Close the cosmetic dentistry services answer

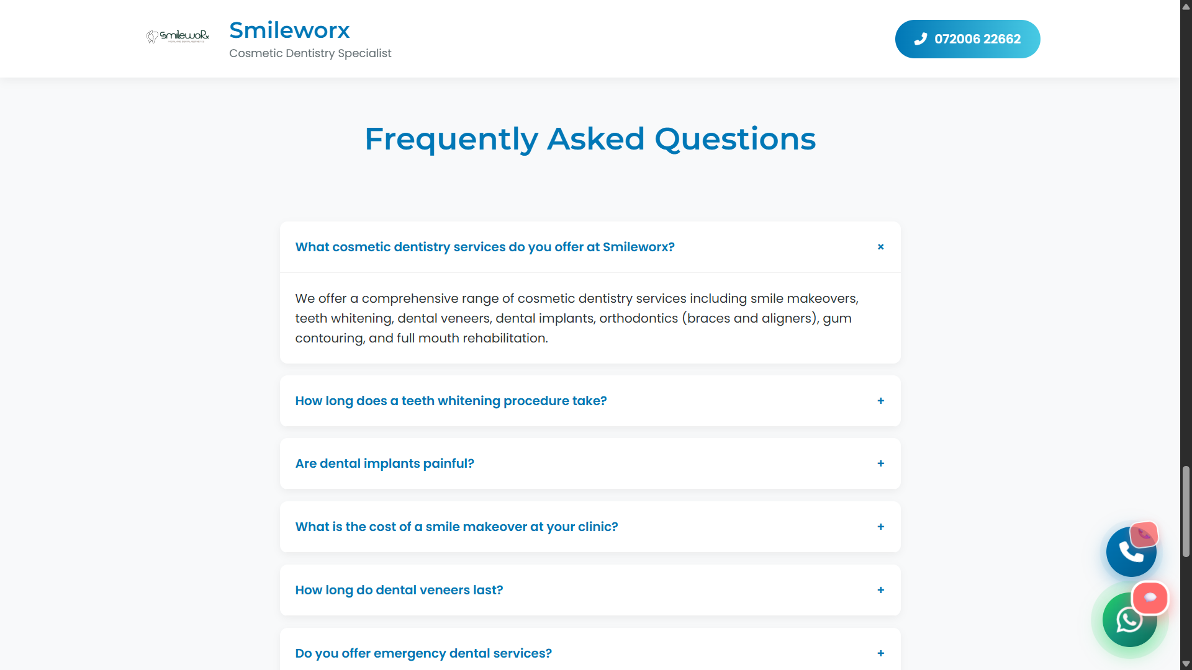[880, 247]
